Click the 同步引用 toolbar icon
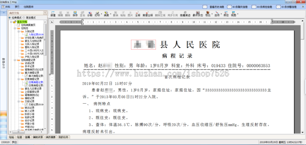This screenshot has width=306, height=145. (173, 14)
